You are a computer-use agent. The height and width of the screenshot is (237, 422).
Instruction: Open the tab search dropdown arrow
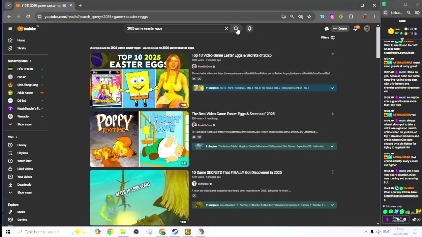[8, 5]
